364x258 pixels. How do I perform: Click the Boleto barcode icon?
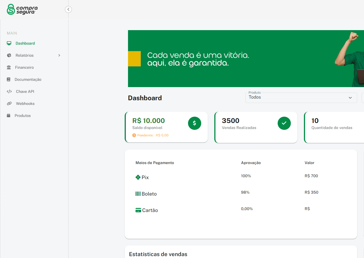point(138,194)
